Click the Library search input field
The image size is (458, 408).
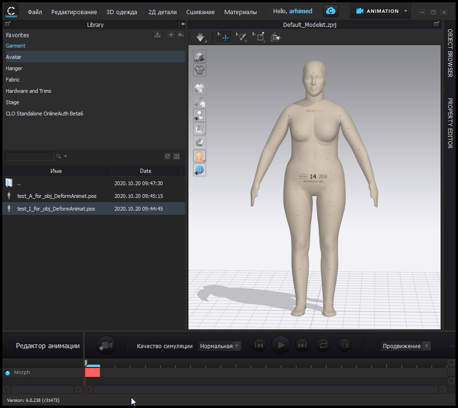pyautogui.click(x=29, y=156)
